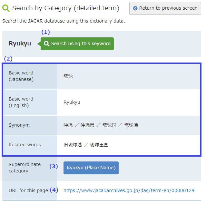Select the Japanese basic word 琉球
206x204 pixels.
(68, 76)
